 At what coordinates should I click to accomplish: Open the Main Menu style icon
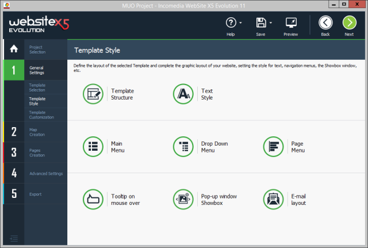click(x=93, y=147)
